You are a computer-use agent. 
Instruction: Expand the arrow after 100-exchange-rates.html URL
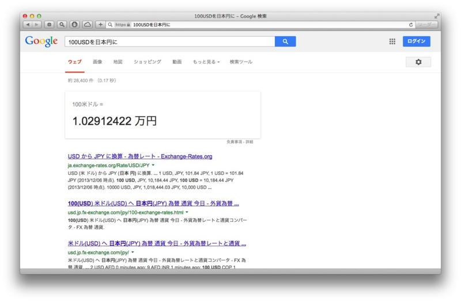[x=187, y=212]
